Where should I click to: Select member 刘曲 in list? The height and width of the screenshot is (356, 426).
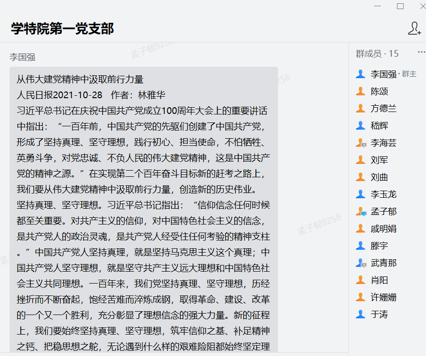click(x=379, y=177)
